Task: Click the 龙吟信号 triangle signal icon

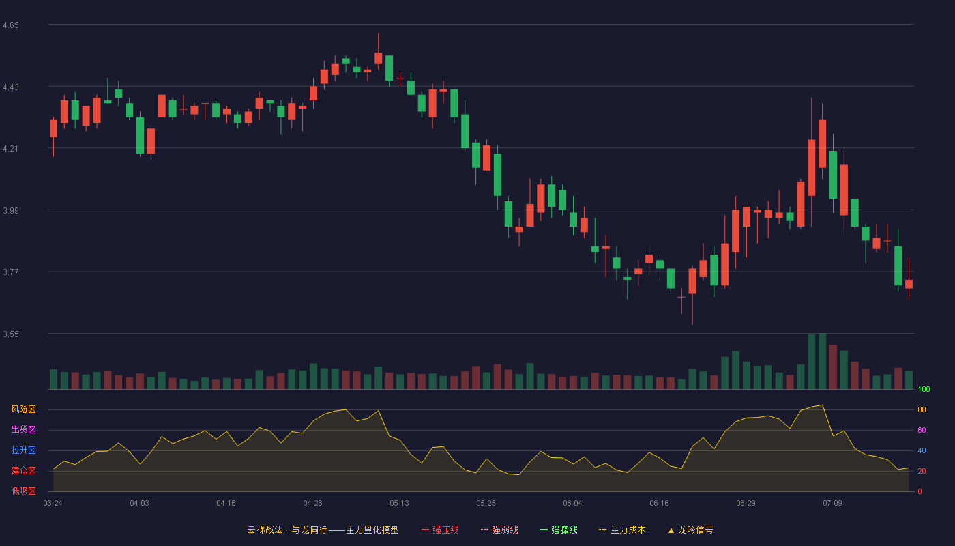Action: click(671, 530)
